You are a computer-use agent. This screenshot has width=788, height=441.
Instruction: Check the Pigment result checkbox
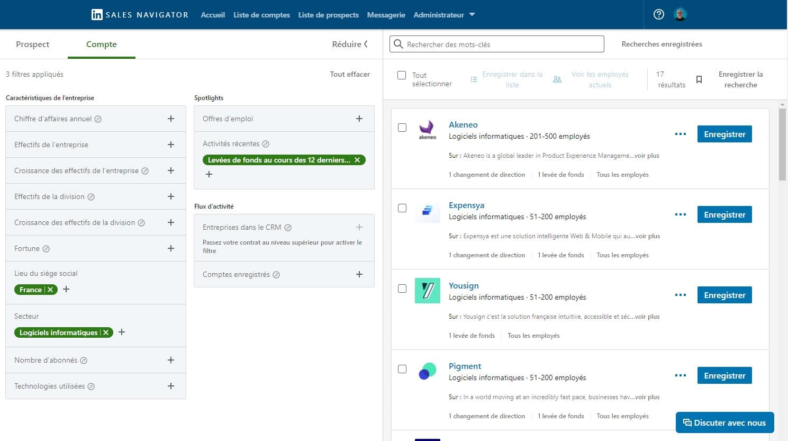[402, 369]
